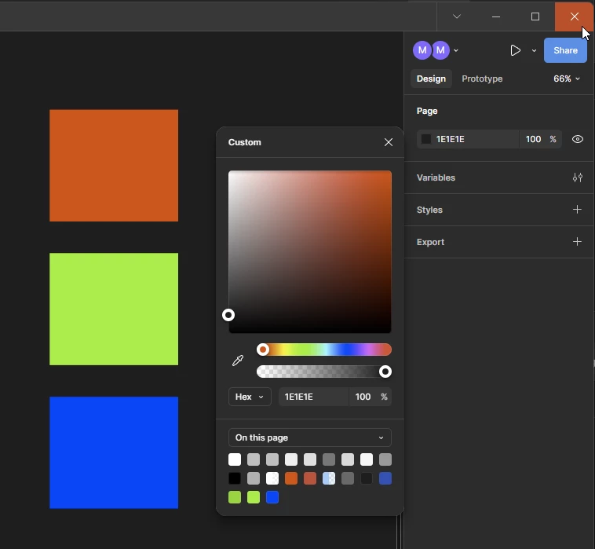Start the presentation with the play icon
Image resolution: width=595 pixels, height=549 pixels.
pyautogui.click(x=515, y=50)
